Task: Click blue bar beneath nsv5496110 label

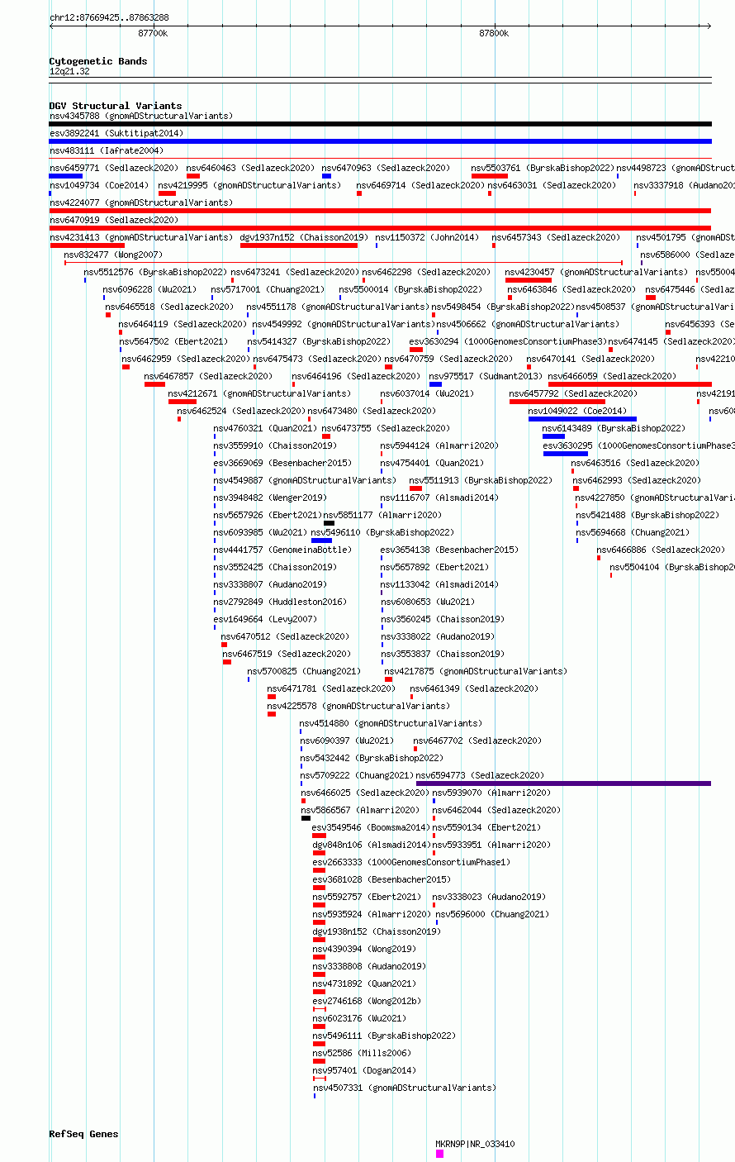Action: [321, 541]
